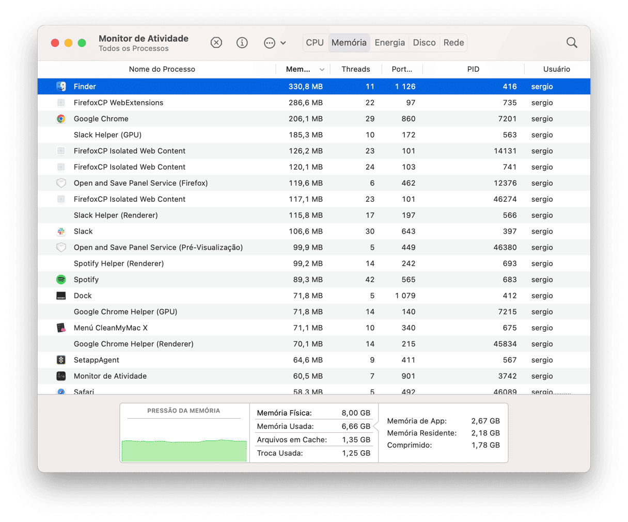Open process info via the (i) icon

click(242, 43)
